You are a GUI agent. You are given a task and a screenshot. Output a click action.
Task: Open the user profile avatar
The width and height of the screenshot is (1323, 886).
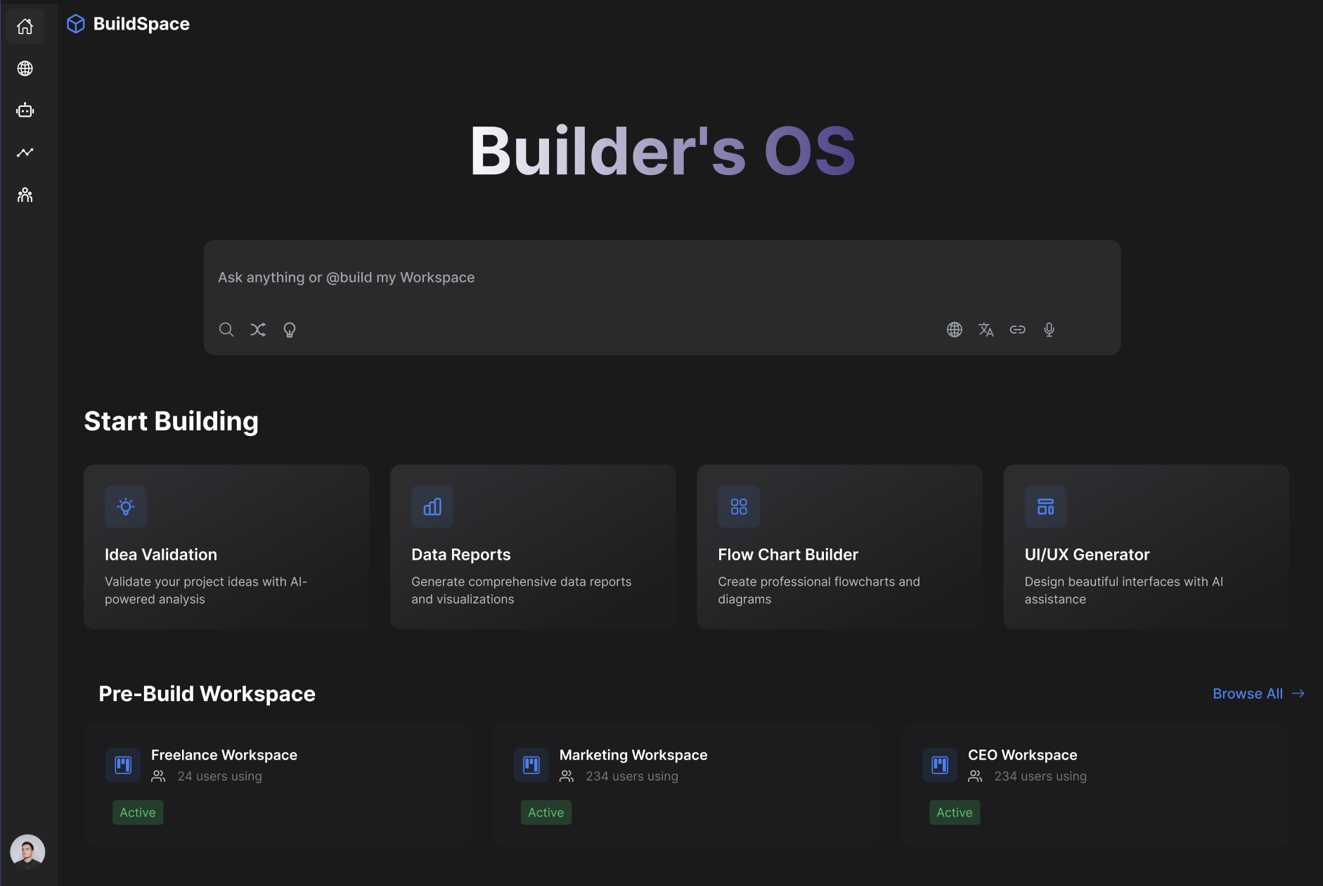[x=27, y=852]
